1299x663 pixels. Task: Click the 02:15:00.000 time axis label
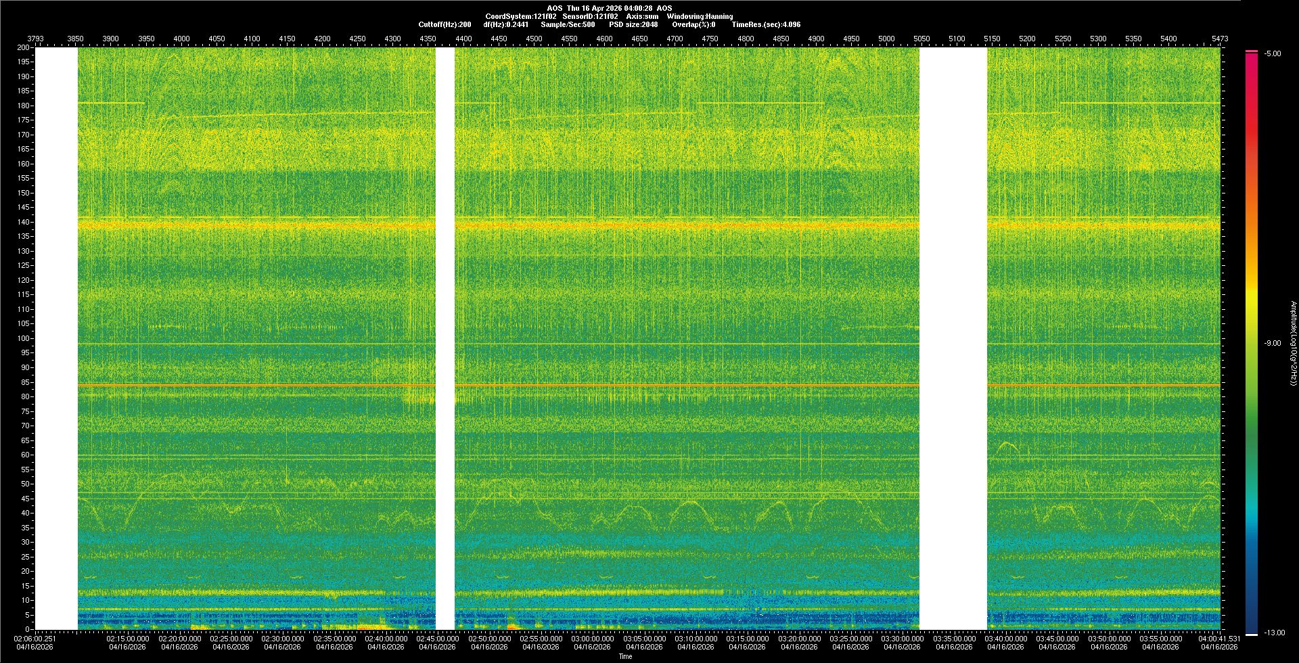128,639
